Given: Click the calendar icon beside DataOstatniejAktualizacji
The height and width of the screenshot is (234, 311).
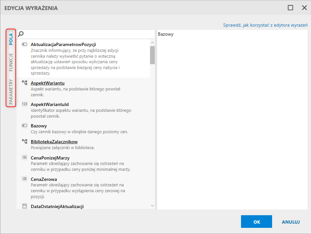Looking at the screenshot, I should [x=25, y=206].
